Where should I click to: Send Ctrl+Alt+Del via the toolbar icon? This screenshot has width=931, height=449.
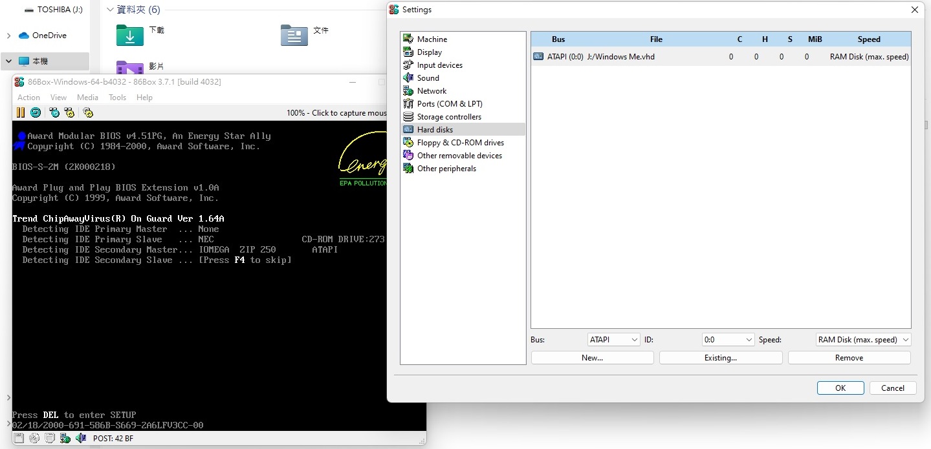(54, 112)
